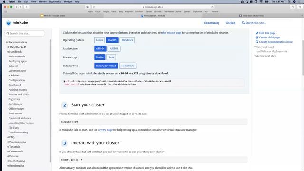
Task: Open Create documentation issue link
Action: click(x=275, y=42)
